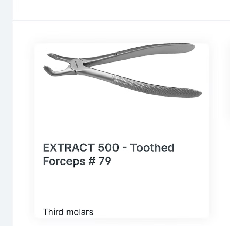230x226 pixels.
Task: Open the EXTRACT 500 Toothed Forceps title link
Action: 108,155
